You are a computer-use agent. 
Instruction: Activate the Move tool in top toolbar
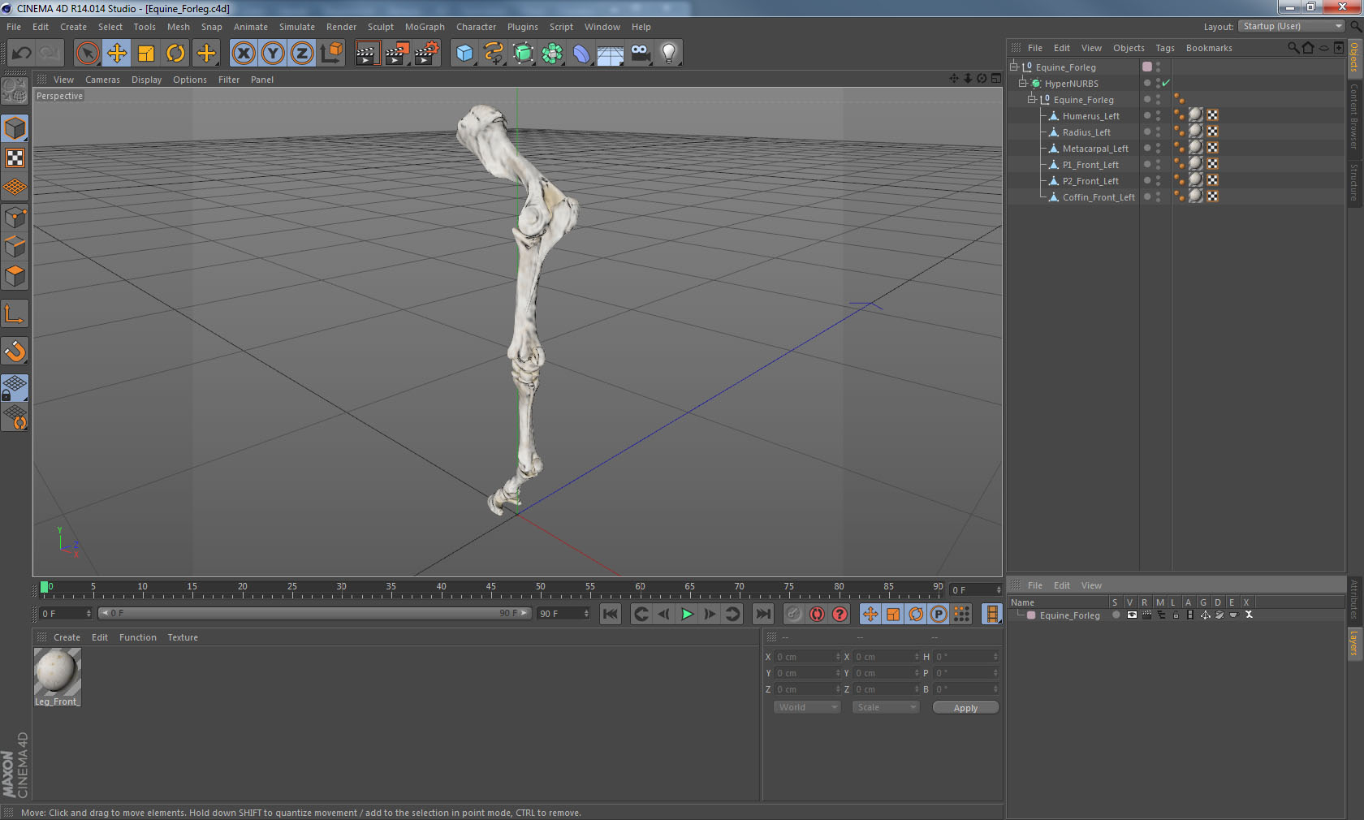[117, 54]
